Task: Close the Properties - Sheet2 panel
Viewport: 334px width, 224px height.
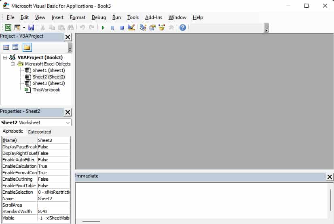Action: 68,112
